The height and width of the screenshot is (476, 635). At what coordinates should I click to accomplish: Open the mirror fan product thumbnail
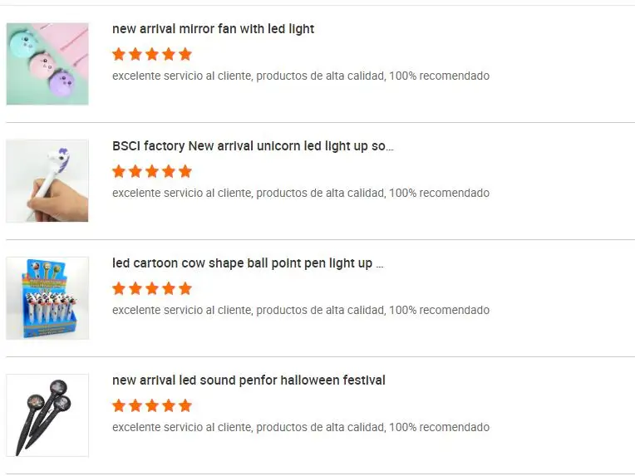(x=47, y=64)
